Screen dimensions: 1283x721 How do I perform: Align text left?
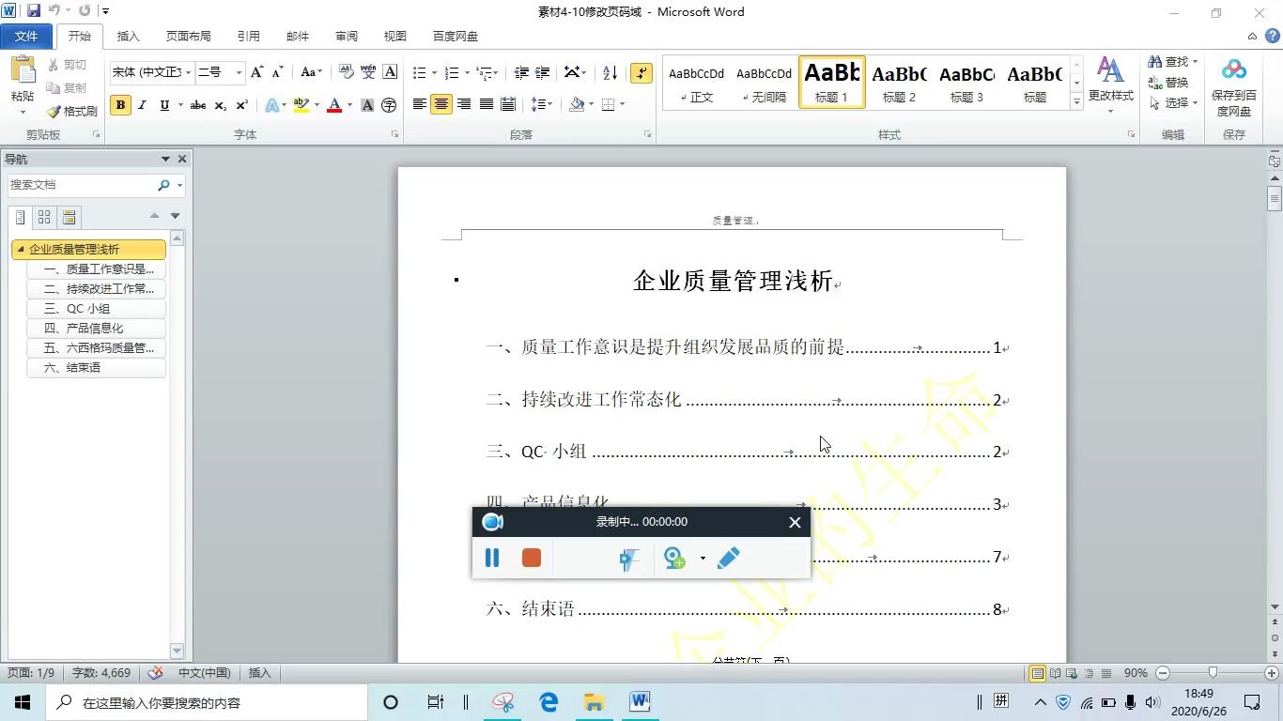click(x=420, y=104)
